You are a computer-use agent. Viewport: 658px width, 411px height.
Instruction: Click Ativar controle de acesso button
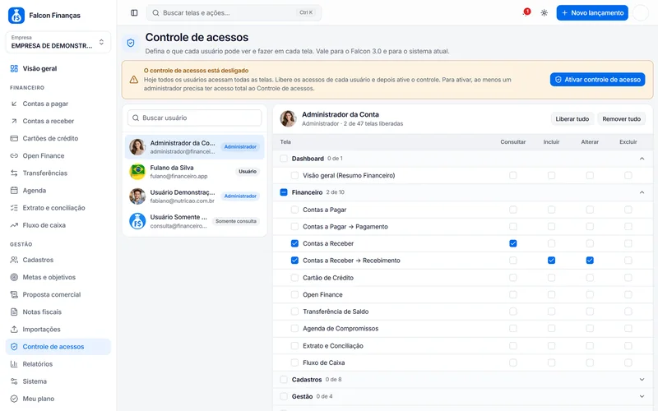(598, 80)
